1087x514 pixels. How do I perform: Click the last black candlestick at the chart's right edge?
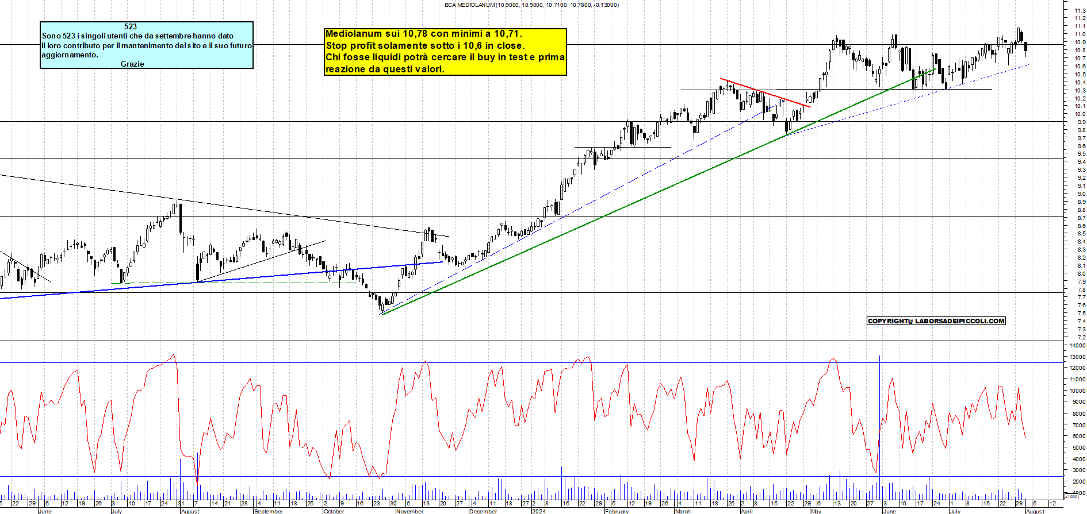pyautogui.click(x=1026, y=48)
